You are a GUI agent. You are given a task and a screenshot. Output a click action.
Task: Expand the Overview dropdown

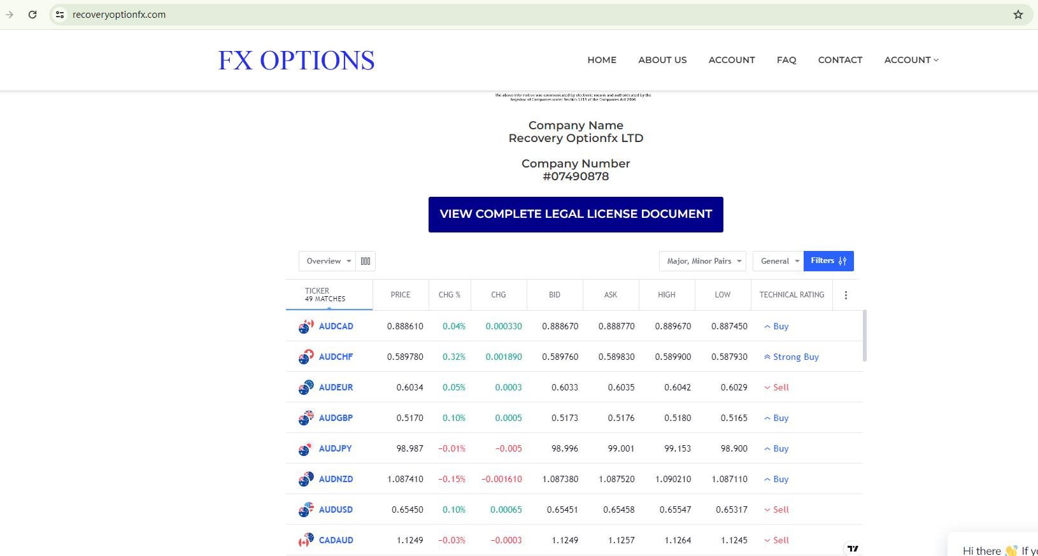(328, 261)
